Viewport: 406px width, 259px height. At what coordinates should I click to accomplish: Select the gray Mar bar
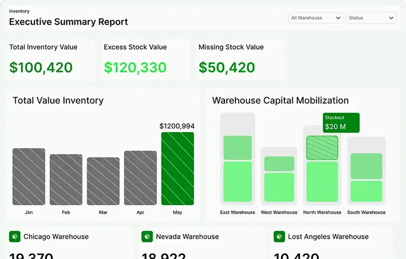103,181
